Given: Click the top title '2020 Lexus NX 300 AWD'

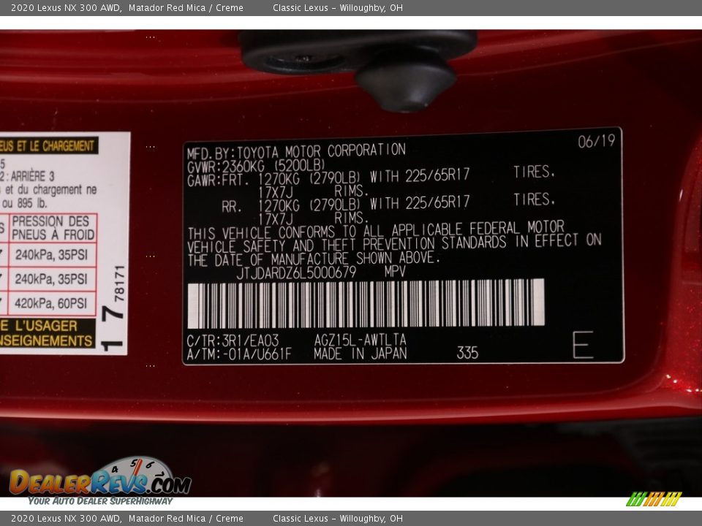Looking at the screenshot, I should (x=66, y=8).
